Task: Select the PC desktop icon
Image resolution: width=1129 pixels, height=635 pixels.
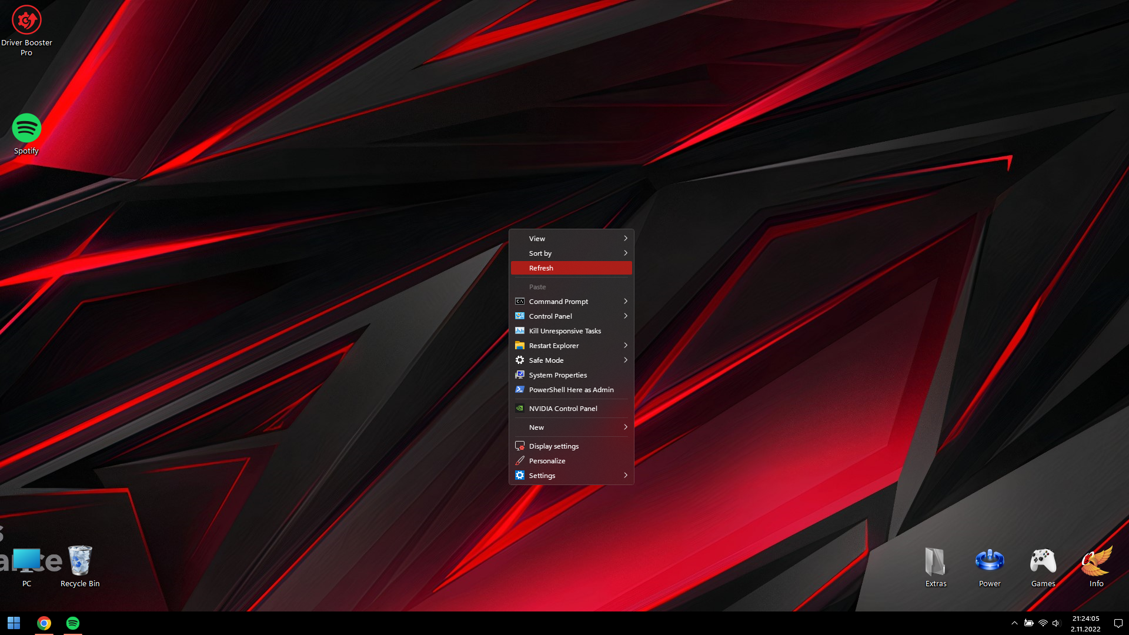Action: point(26,561)
